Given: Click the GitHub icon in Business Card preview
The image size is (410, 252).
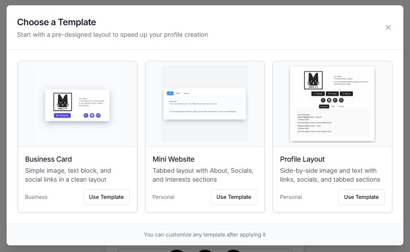Looking at the screenshot, I should pyautogui.click(x=98, y=116).
